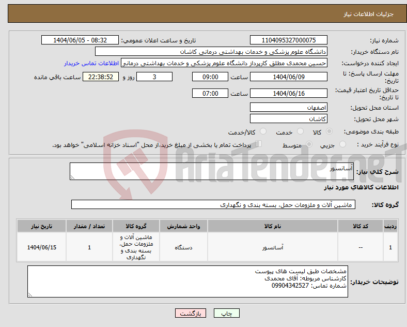Viewport: 407px width, 327px height.
Task: Click the توضیحات خریدار textarea
Action: [187, 281]
